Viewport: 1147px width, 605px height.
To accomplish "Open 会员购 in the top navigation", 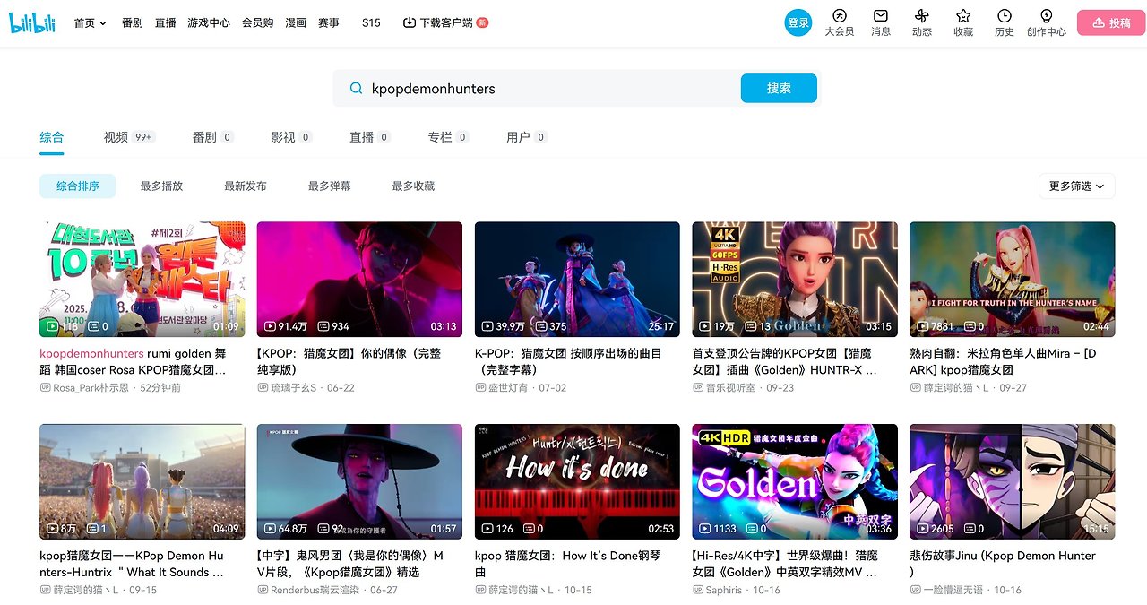I will coord(257,22).
